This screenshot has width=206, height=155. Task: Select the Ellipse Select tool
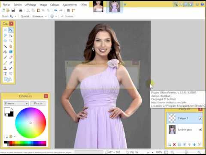[x=5, y=41]
